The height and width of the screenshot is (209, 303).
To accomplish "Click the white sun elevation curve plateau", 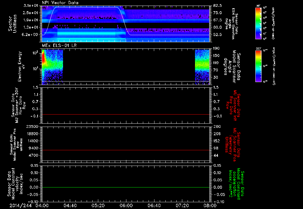I will click(87, 7).
